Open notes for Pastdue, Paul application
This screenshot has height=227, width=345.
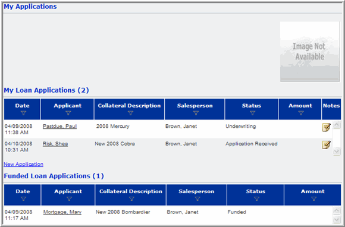coord(327,127)
